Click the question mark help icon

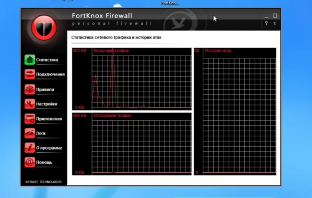click(266, 23)
